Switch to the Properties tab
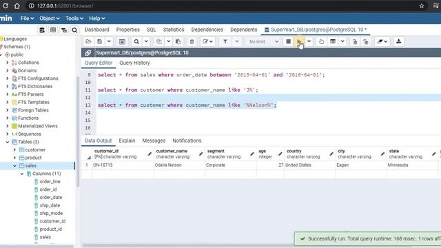The image size is (441, 248). click(128, 30)
